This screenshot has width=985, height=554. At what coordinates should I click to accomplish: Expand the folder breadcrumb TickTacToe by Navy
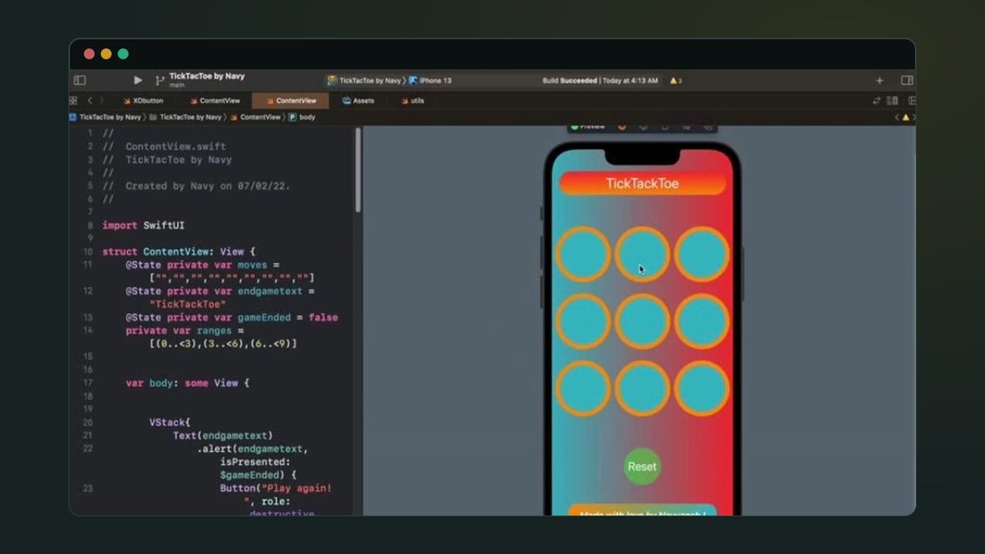tap(185, 117)
